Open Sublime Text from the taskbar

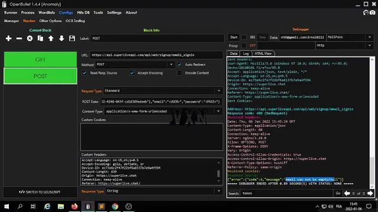tap(102, 207)
